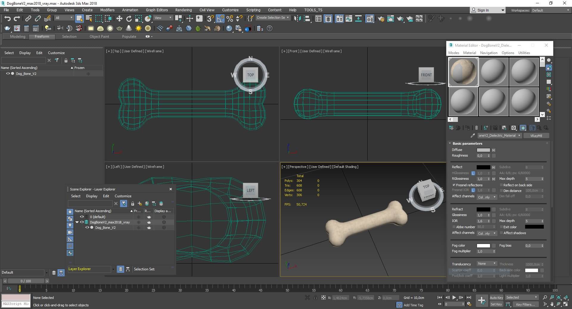Go to end of animation

point(469,297)
